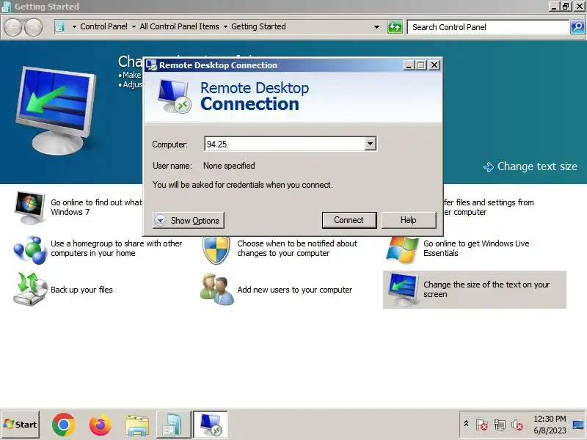
Task: Click the Start button
Action: click(21, 425)
